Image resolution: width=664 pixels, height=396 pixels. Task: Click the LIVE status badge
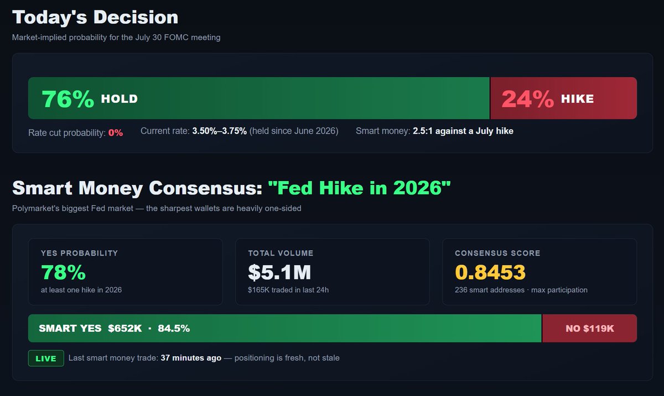pyautogui.click(x=46, y=358)
